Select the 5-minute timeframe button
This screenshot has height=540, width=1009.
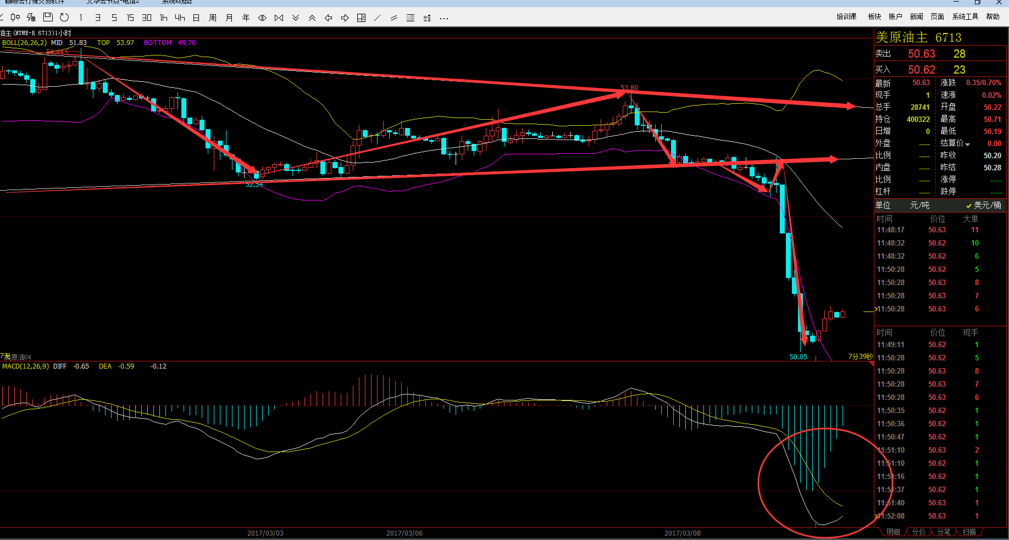(114, 18)
